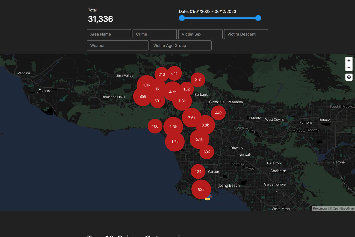Click the date range label text
Screen dimensions: 355x237
coord(208,11)
